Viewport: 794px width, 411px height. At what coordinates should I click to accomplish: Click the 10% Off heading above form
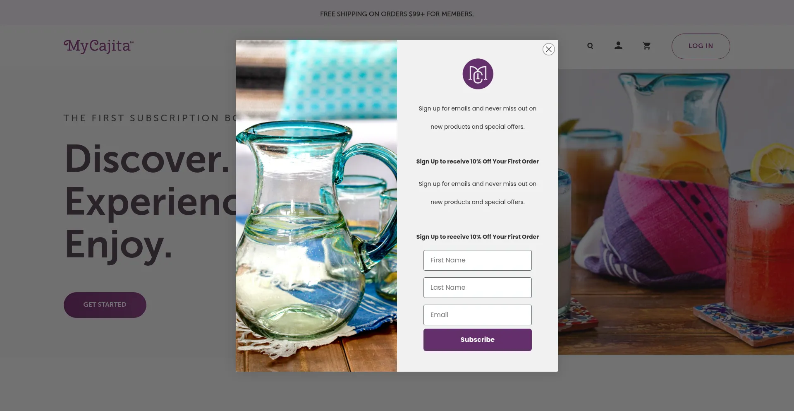(477, 237)
